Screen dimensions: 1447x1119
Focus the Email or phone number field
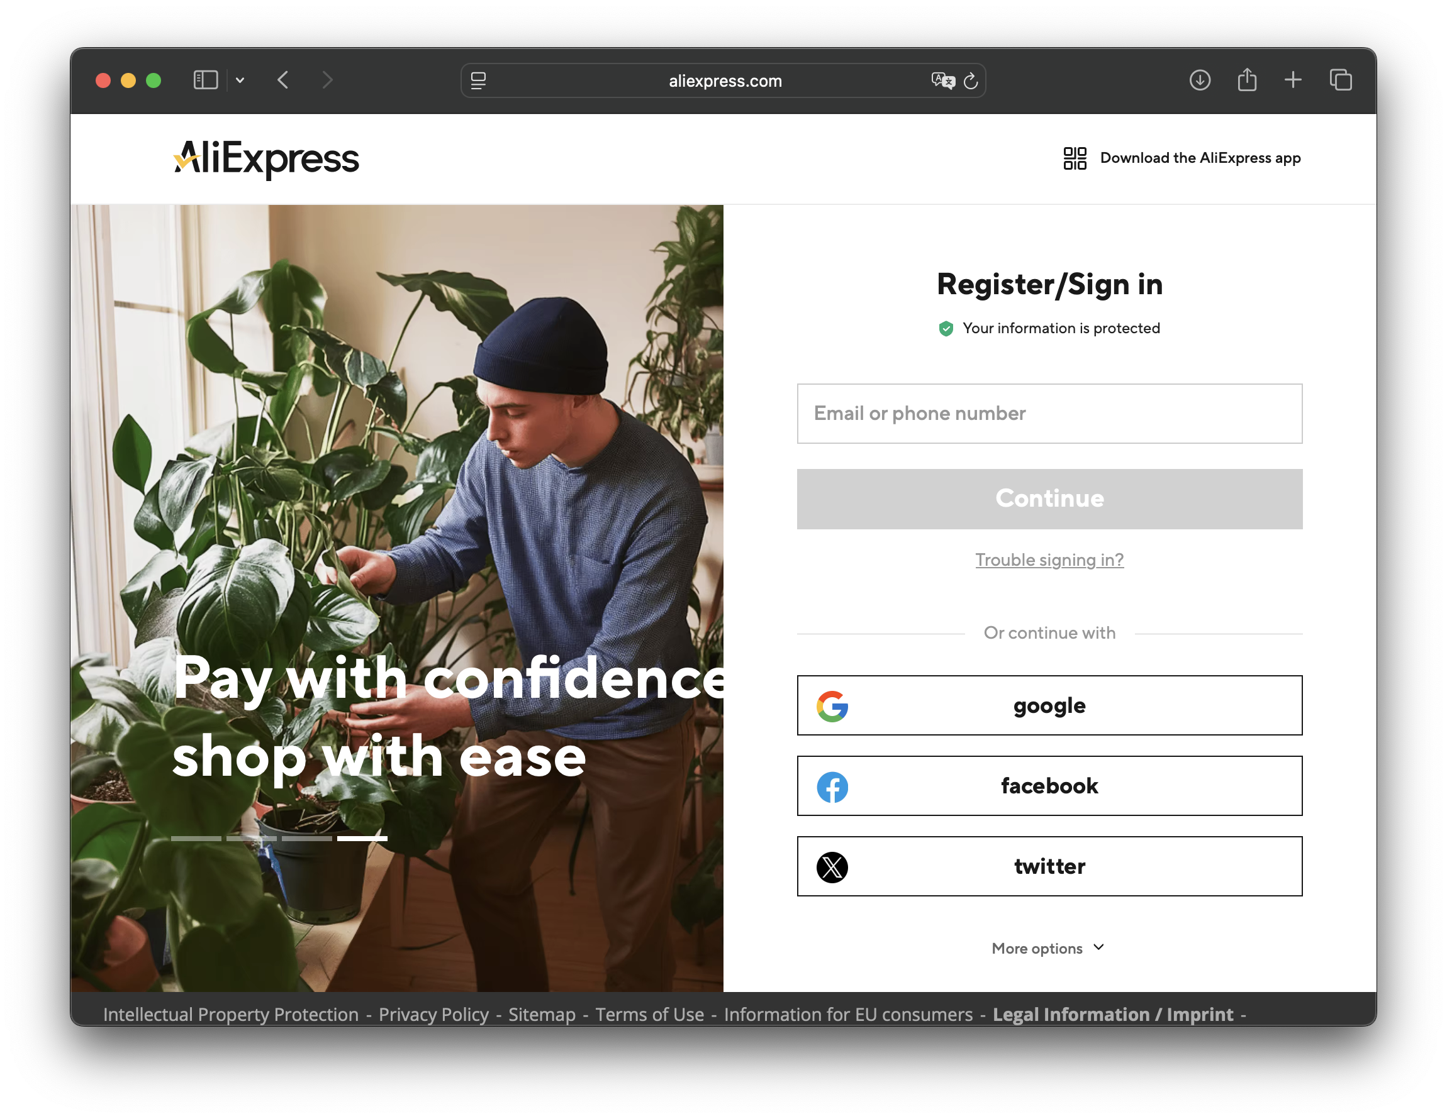click(1049, 413)
